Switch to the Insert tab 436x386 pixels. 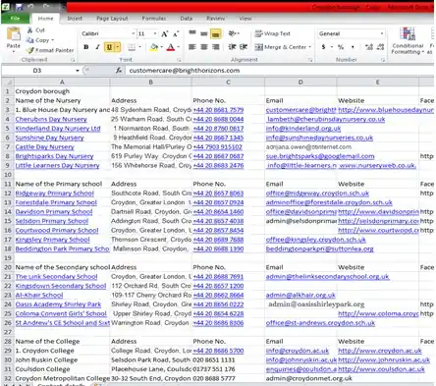(x=75, y=19)
